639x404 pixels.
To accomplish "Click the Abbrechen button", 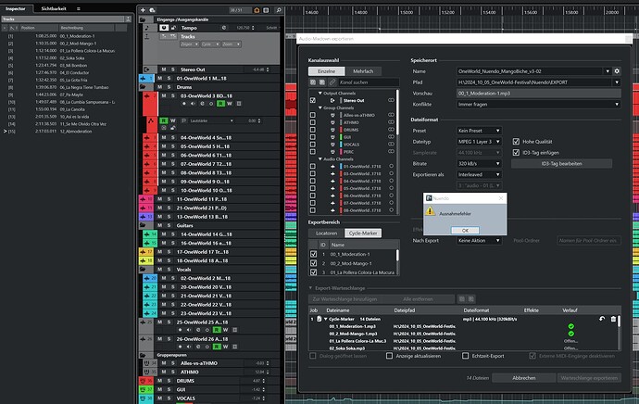I will point(523,378).
